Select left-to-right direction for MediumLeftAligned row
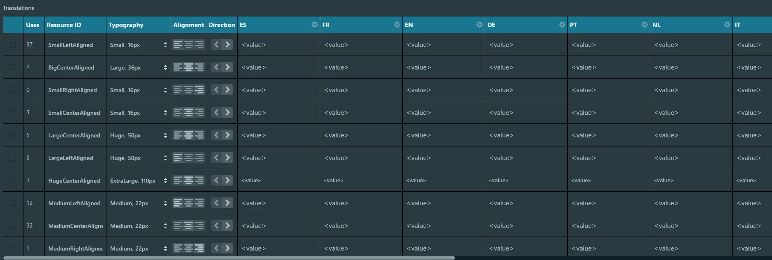Image resolution: width=772 pixels, height=260 pixels. click(227, 203)
